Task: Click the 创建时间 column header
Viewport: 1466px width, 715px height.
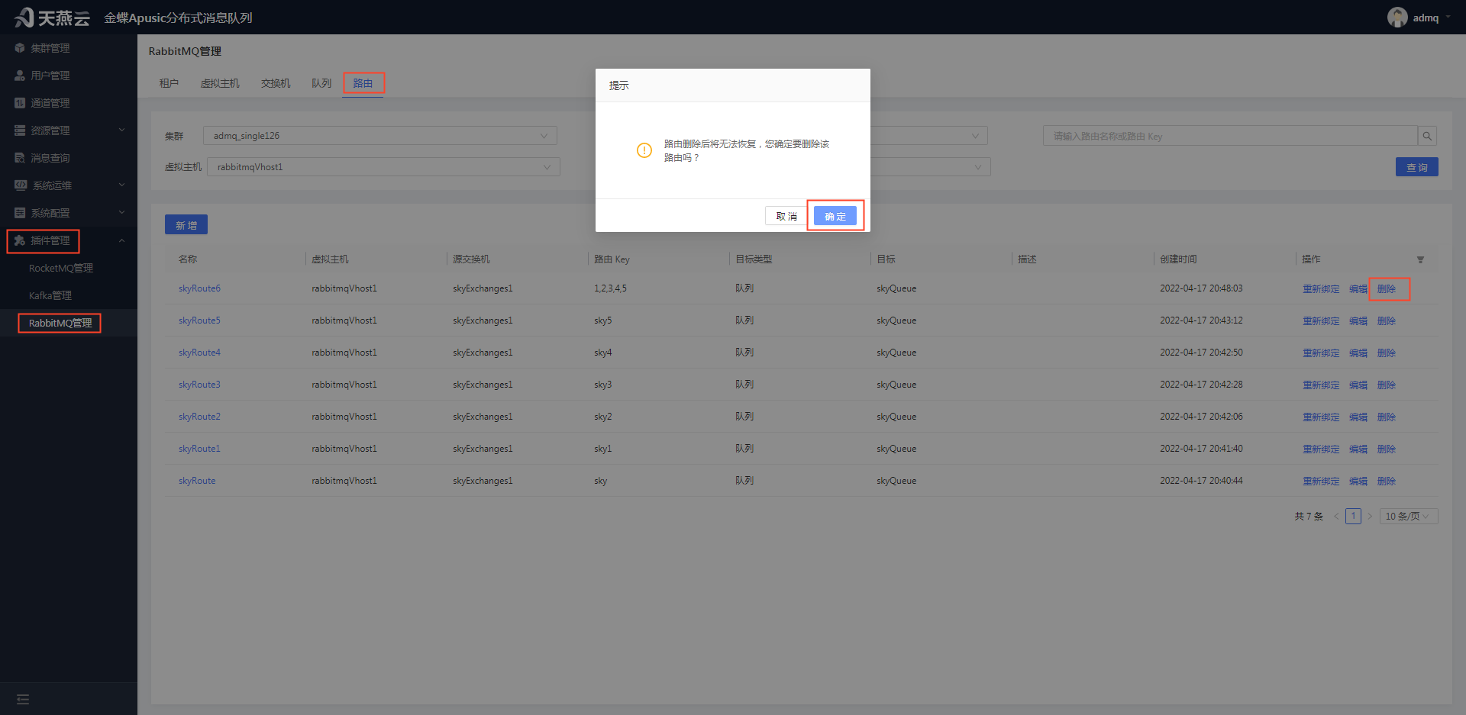Action: [x=1178, y=259]
